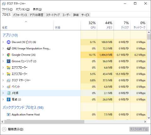The height and width of the screenshot is (135, 151).
Task: Sort processes by メモリ column header
Action: (105, 25)
